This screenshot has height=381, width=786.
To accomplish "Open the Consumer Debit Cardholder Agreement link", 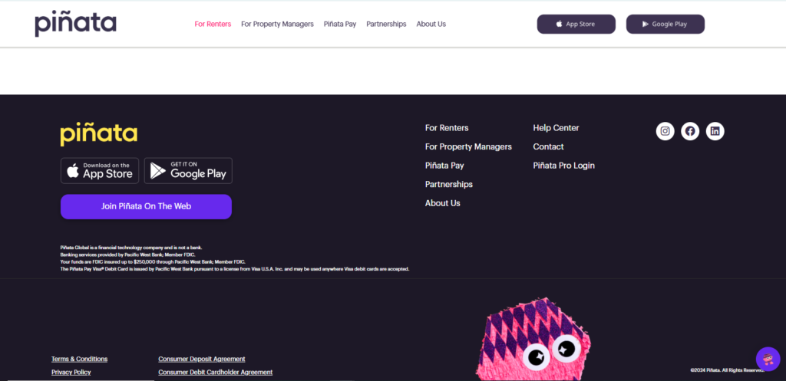I will (x=216, y=373).
